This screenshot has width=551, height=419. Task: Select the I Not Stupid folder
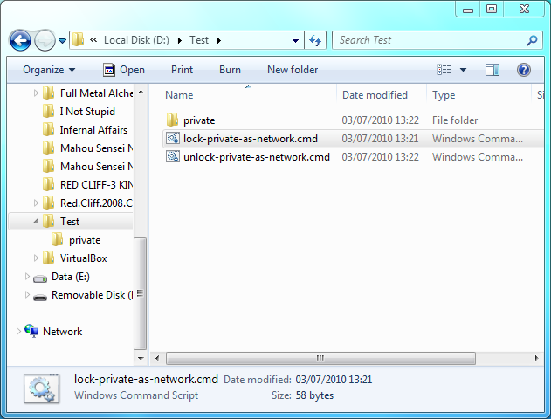(87, 112)
